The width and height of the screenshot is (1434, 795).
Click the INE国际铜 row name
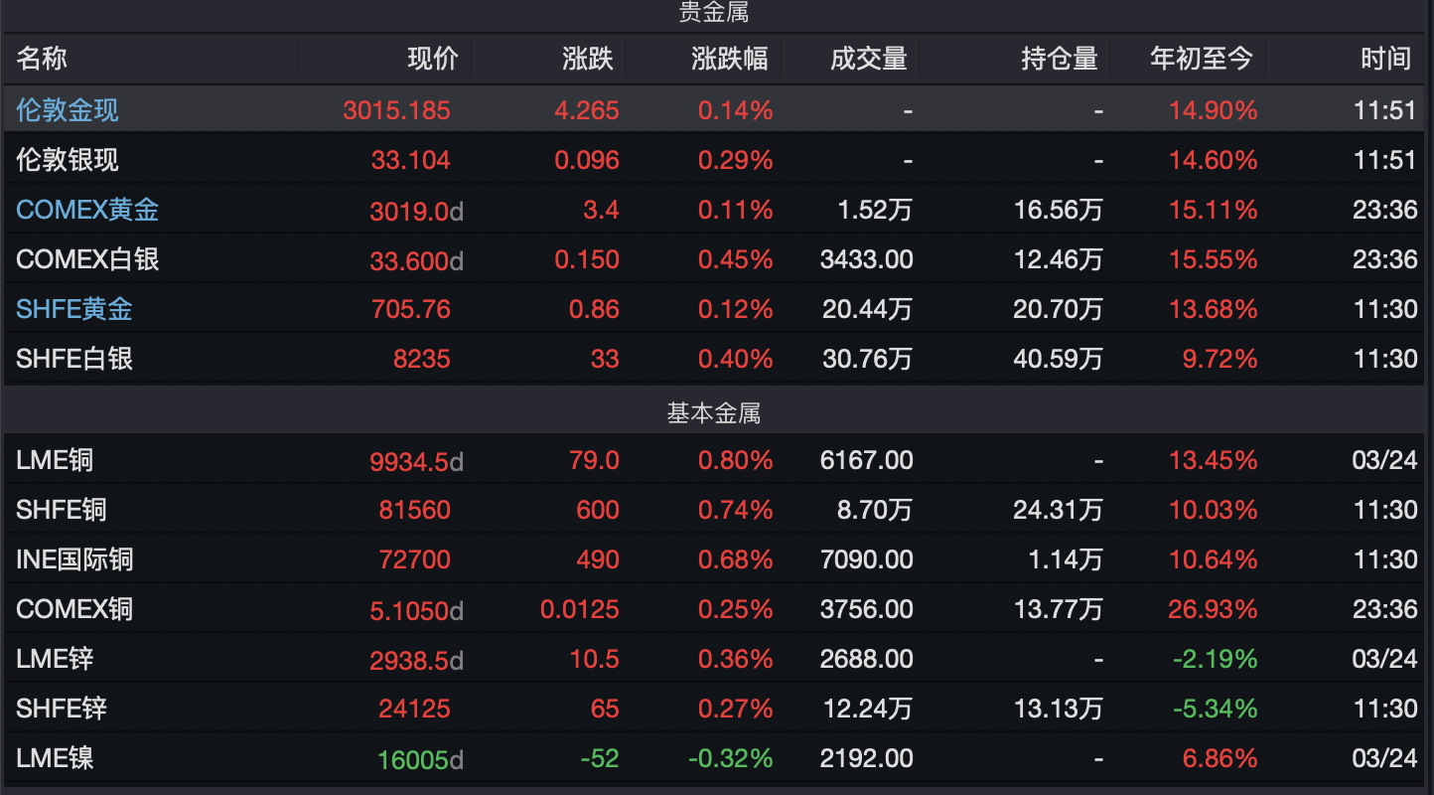74,559
